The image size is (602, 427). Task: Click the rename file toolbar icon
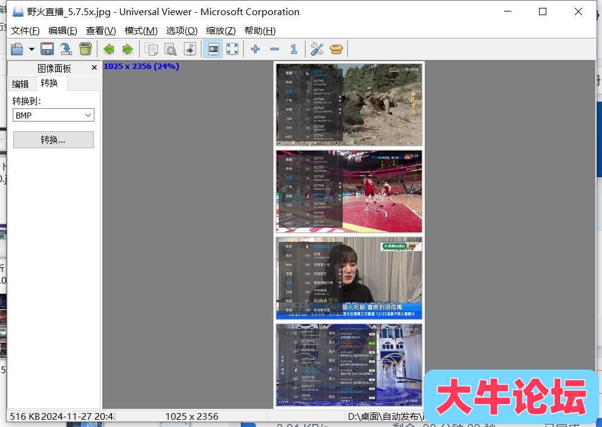click(66, 49)
